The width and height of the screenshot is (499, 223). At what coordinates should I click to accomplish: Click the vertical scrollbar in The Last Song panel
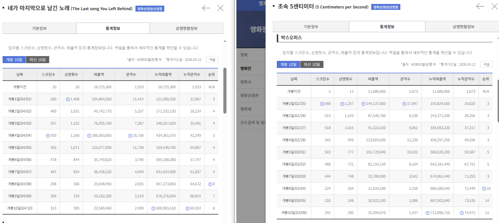tap(225, 90)
